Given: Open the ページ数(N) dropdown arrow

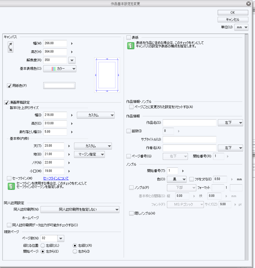Looking at the screenshot, I should [x=61, y=239].
